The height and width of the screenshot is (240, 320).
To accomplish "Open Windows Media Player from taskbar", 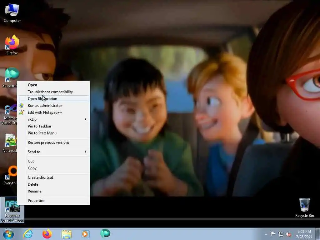I will [86, 234].
